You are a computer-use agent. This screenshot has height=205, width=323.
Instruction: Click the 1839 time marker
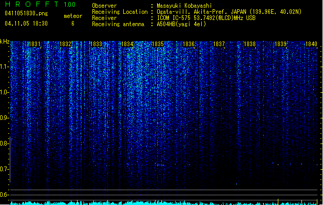pos(280,44)
